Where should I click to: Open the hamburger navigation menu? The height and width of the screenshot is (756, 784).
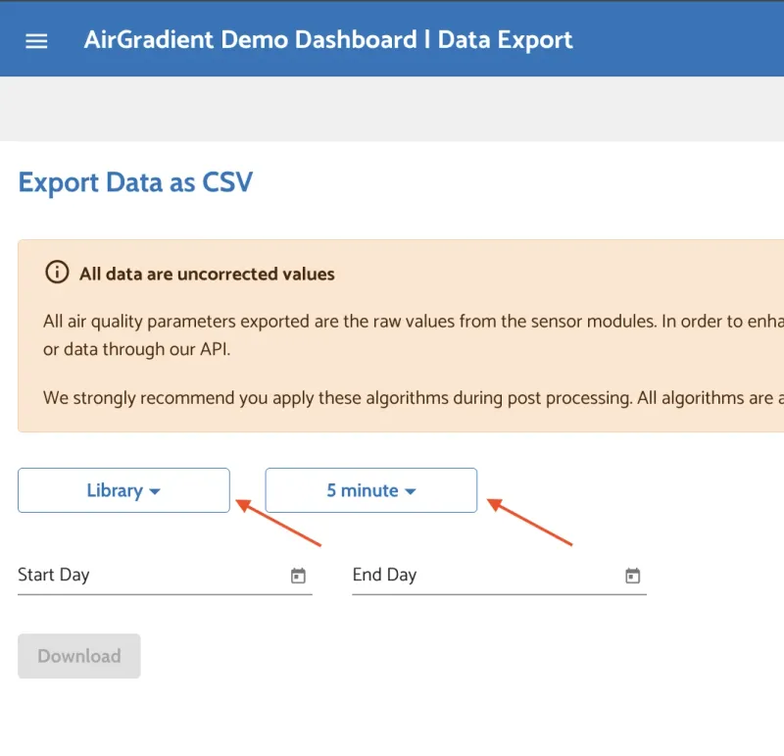(36, 40)
